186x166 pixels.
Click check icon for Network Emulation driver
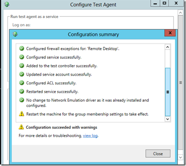point(22,100)
